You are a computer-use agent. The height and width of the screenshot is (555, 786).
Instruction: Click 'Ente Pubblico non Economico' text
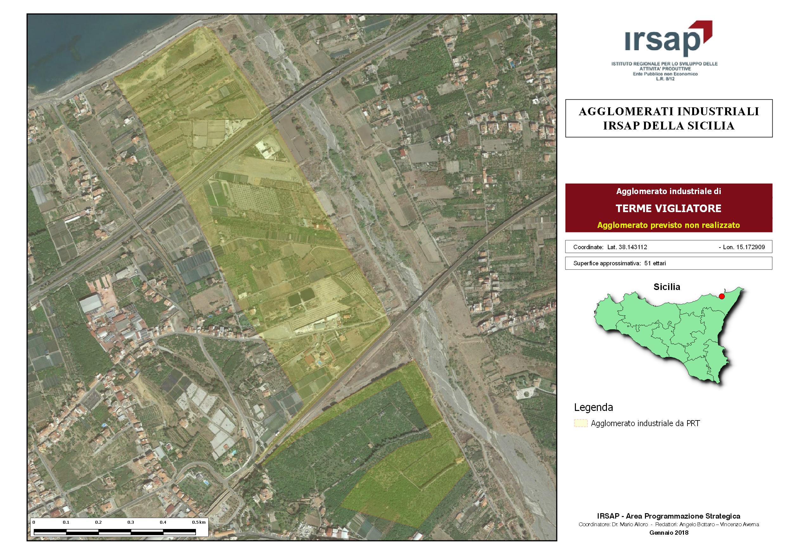point(665,74)
